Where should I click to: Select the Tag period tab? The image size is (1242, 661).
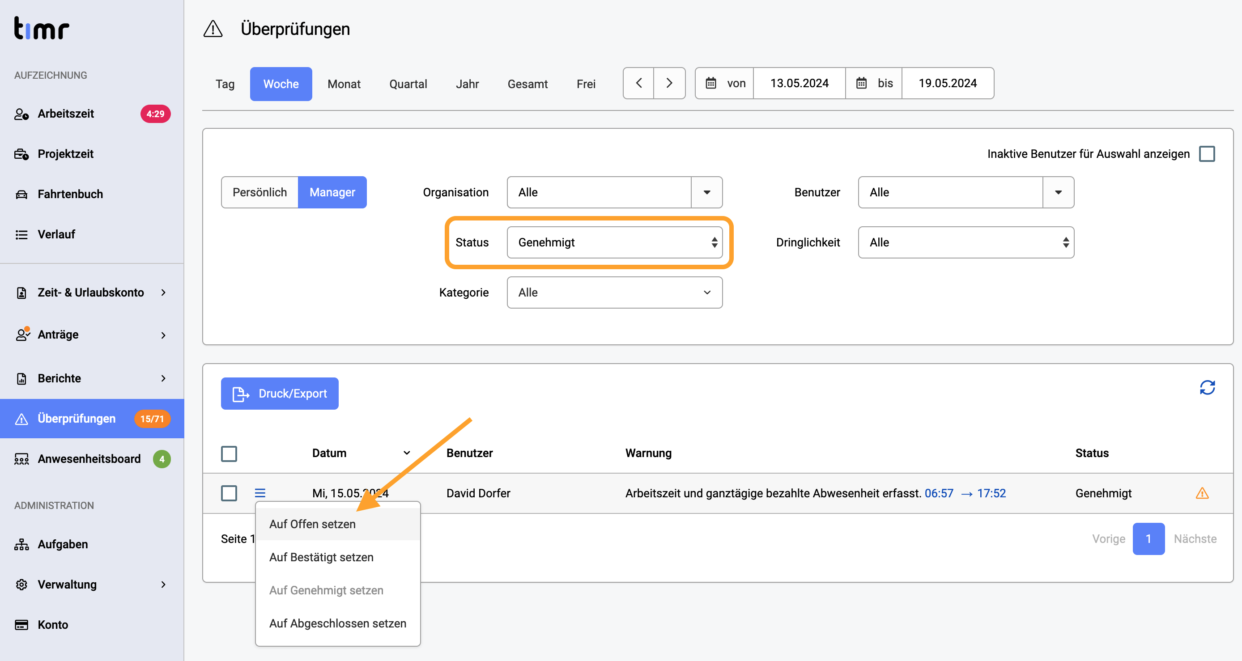tap(225, 84)
